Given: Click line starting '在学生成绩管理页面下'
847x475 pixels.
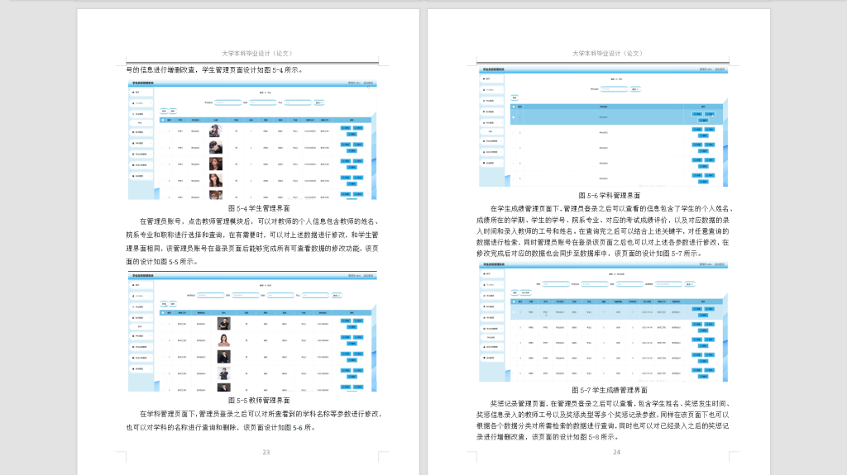Looking at the screenshot, I should (x=611, y=208).
